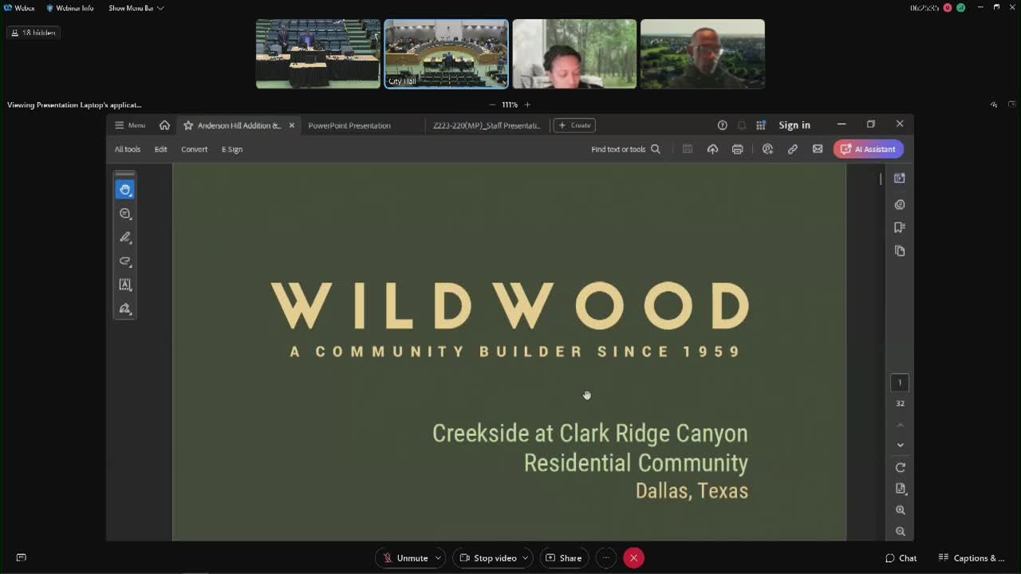Leave the meeting with red X button
The height and width of the screenshot is (574, 1021).
click(x=633, y=558)
